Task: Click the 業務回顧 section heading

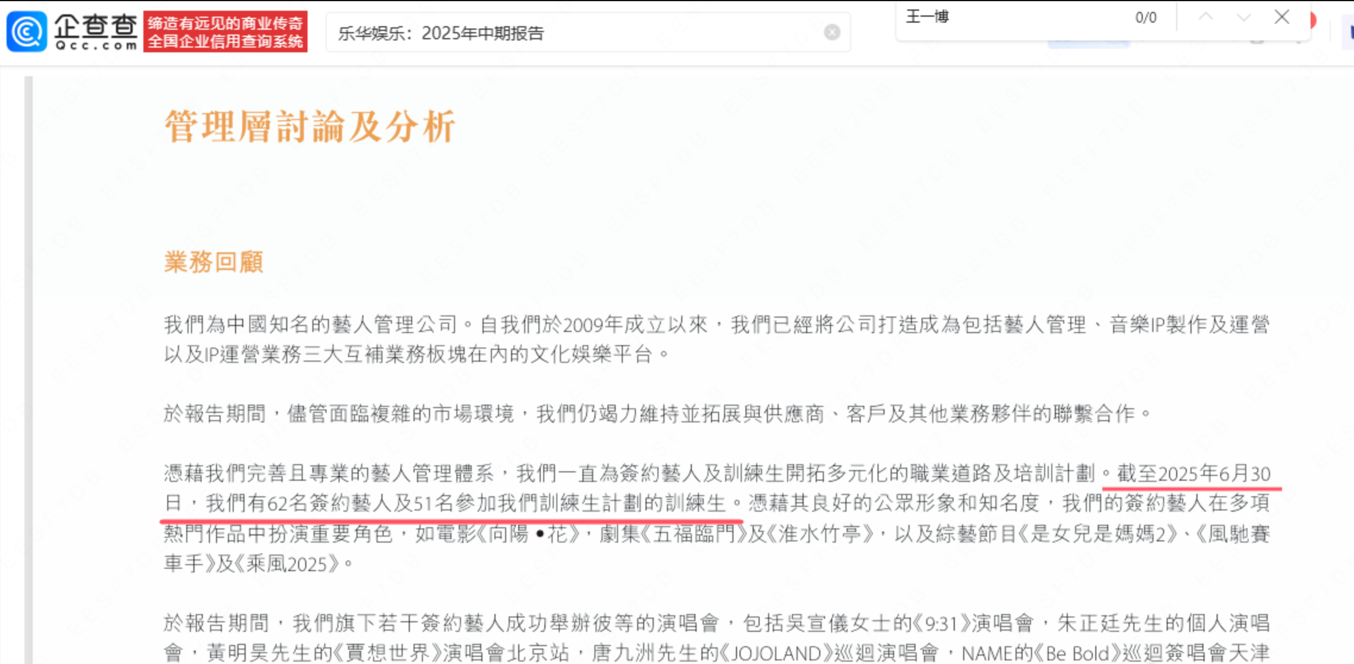Action: coord(214,262)
